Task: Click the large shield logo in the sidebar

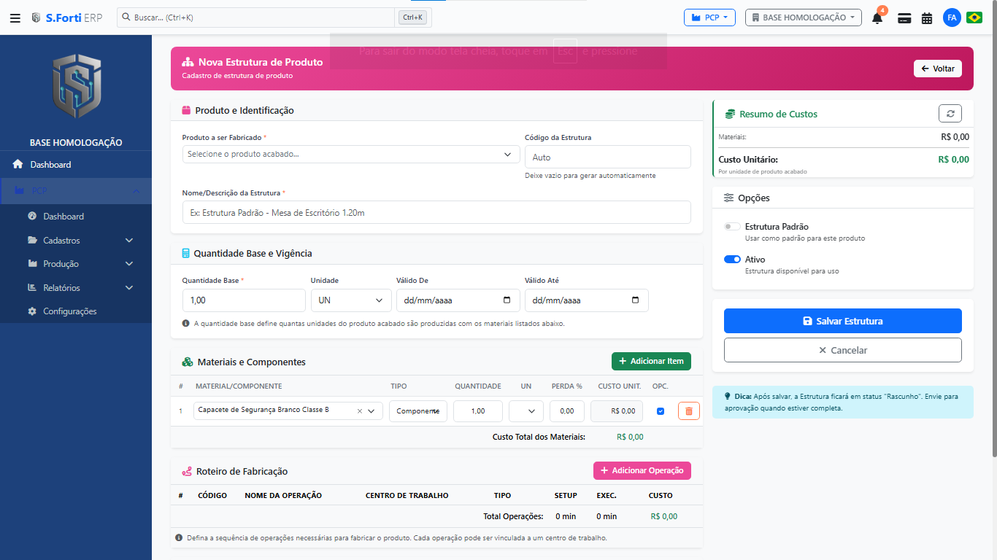Action: (x=76, y=86)
